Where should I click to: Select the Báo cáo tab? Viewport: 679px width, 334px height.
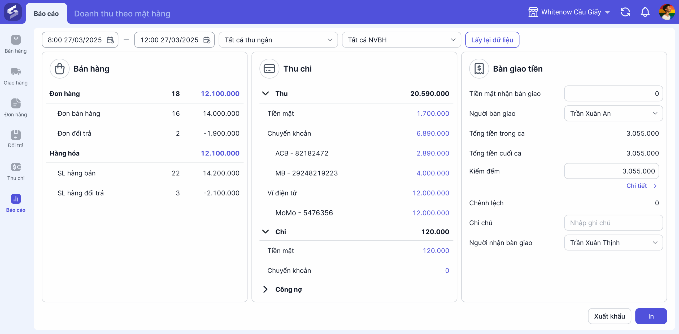[x=46, y=14]
